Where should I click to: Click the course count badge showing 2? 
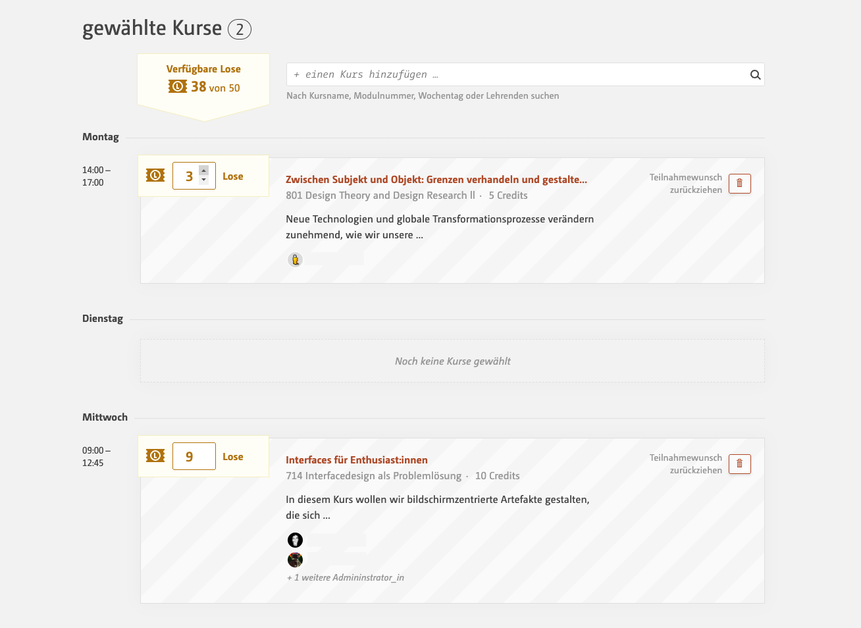click(240, 30)
